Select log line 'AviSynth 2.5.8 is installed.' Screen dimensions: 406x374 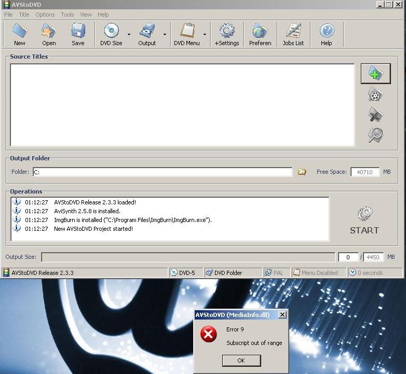(x=87, y=211)
